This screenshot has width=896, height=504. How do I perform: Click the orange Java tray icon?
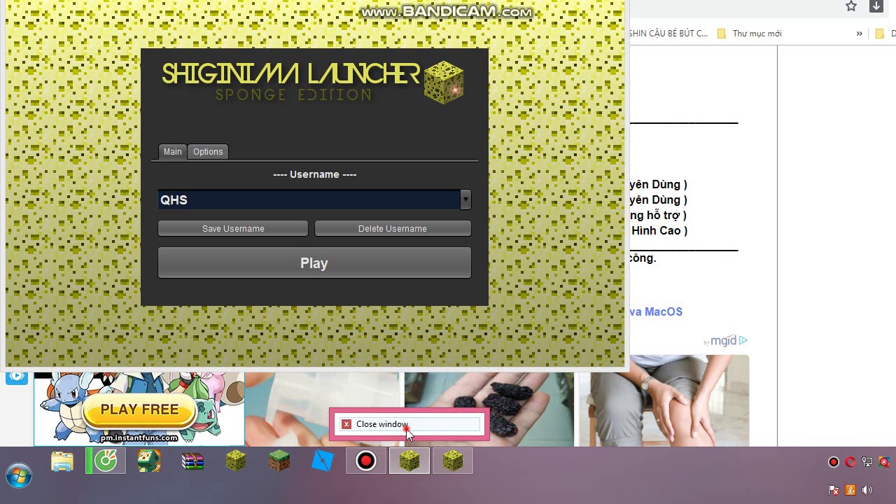pos(850,490)
